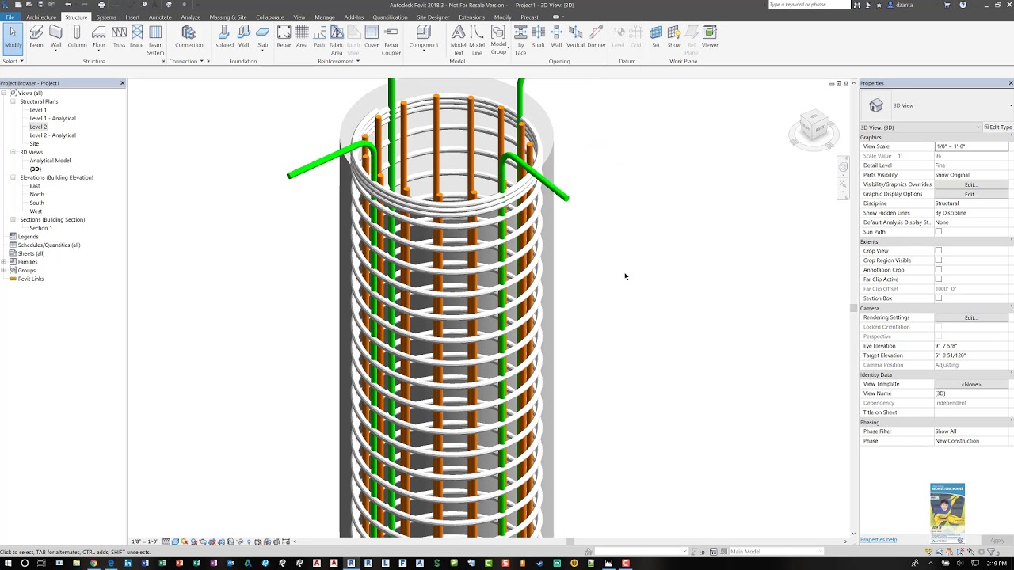
Task: Select the Model Text tool
Action: point(458,40)
